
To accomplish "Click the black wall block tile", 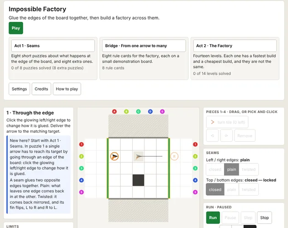I will coord(139,180).
